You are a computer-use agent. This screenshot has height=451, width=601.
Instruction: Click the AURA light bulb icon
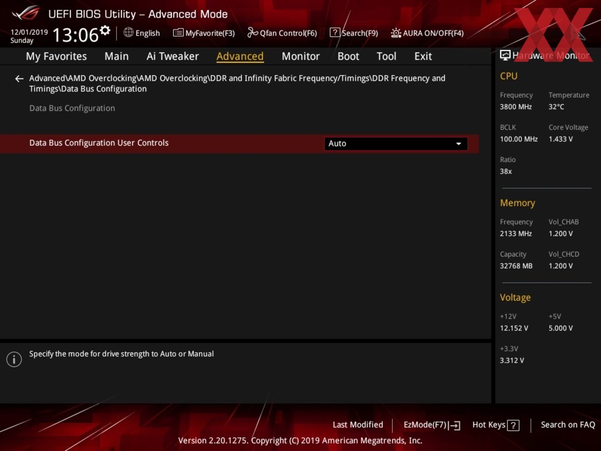tap(396, 33)
